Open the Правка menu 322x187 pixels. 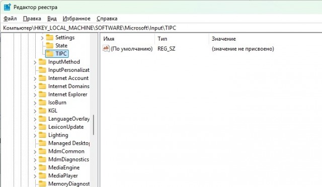pyautogui.click(x=32, y=19)
